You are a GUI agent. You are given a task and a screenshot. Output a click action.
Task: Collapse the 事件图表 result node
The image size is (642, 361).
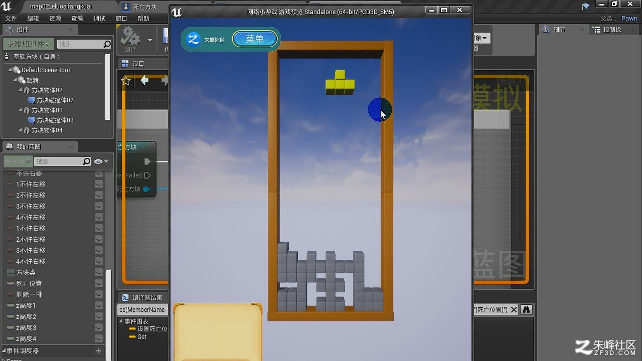click(x=121, y=321)
